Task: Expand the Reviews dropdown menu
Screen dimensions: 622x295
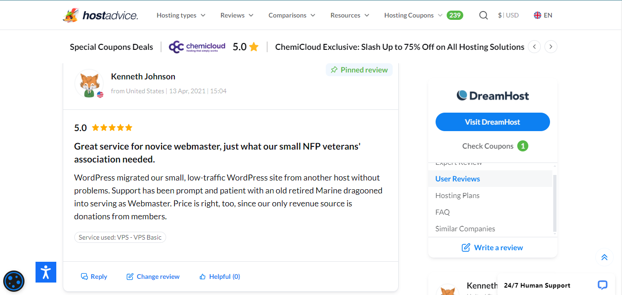Action: [x=237, y=15]
